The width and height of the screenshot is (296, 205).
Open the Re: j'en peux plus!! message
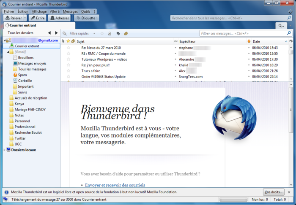click(96, 65)
